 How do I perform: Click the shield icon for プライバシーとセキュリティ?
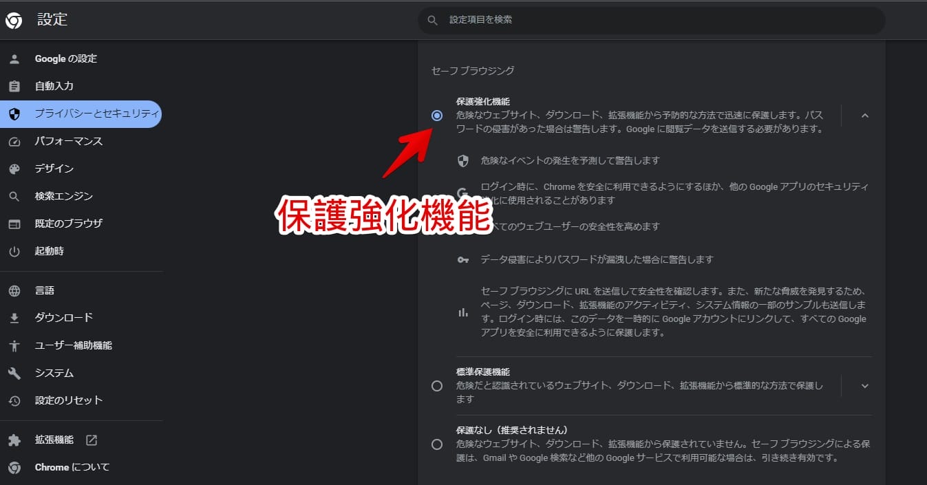click(14, 114)
